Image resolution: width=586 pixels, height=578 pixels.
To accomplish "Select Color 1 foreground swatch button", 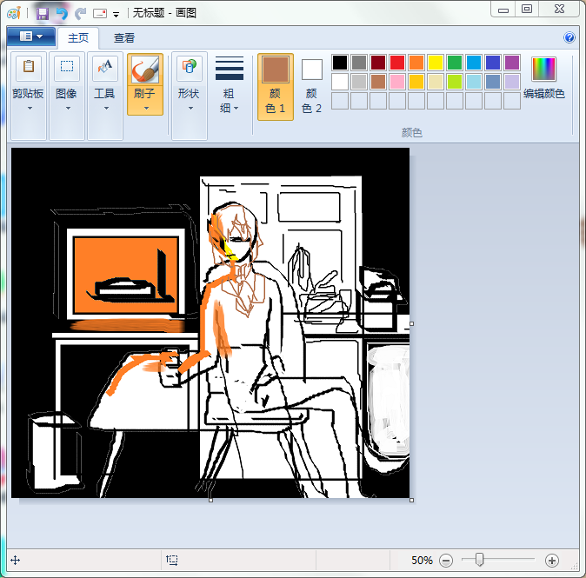I will tap(276, 86).
